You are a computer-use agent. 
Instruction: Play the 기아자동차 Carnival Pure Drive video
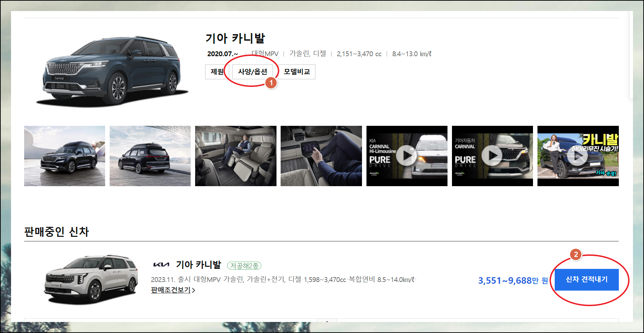492,156
